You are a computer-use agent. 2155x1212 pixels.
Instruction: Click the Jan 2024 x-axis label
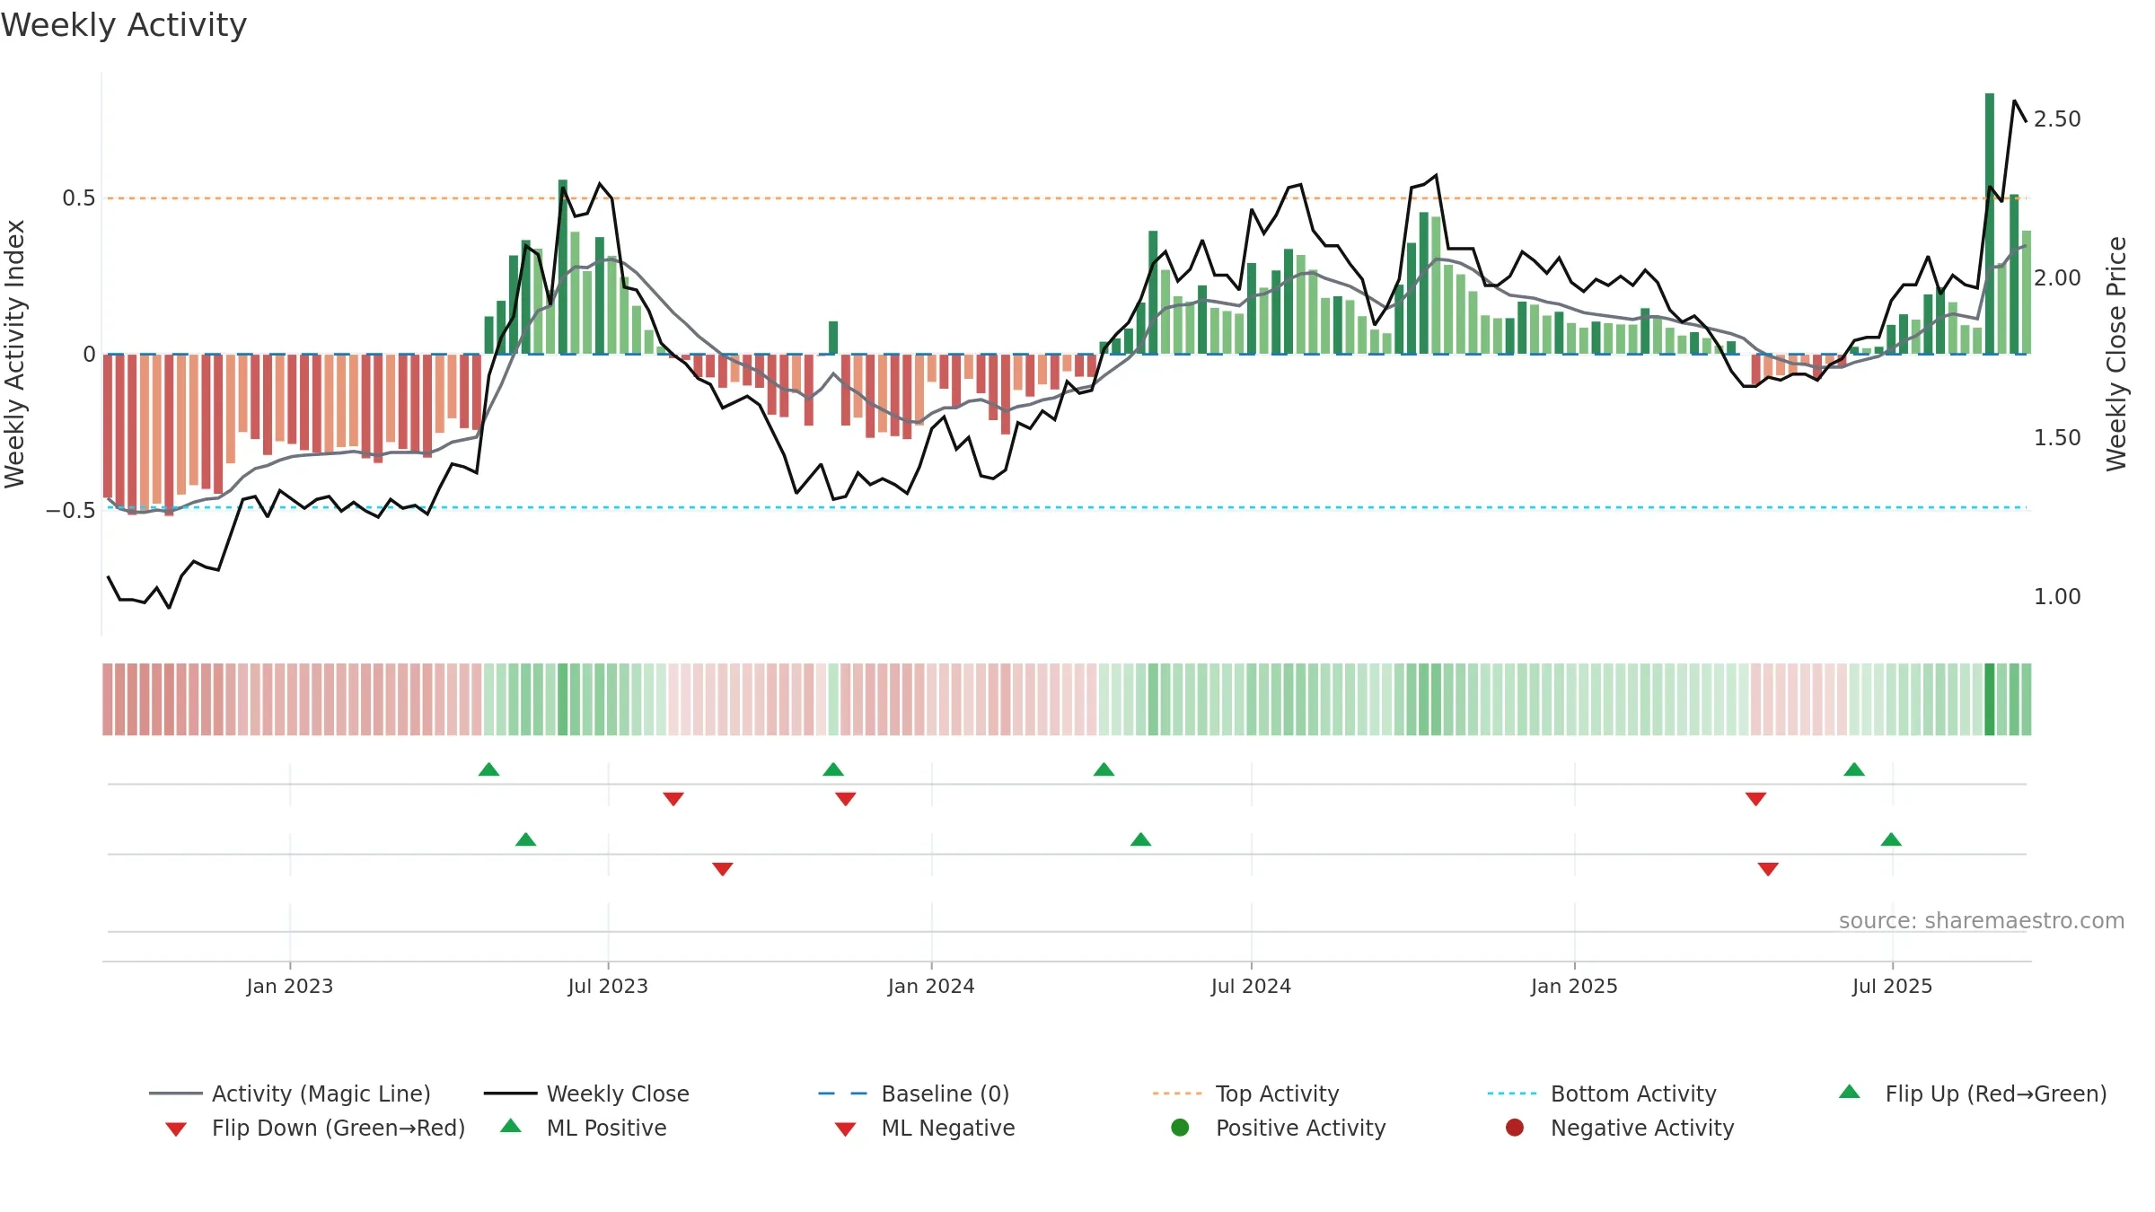[x=931, y=986]
